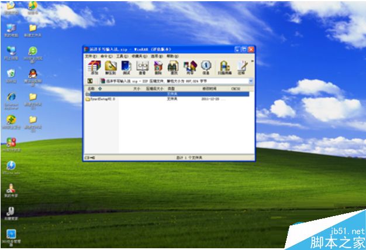Image resolution: width=366 pixels, height=250 pixels.
Task: Sort by the Type (类型) column header
Action: (x=171, y=88)
